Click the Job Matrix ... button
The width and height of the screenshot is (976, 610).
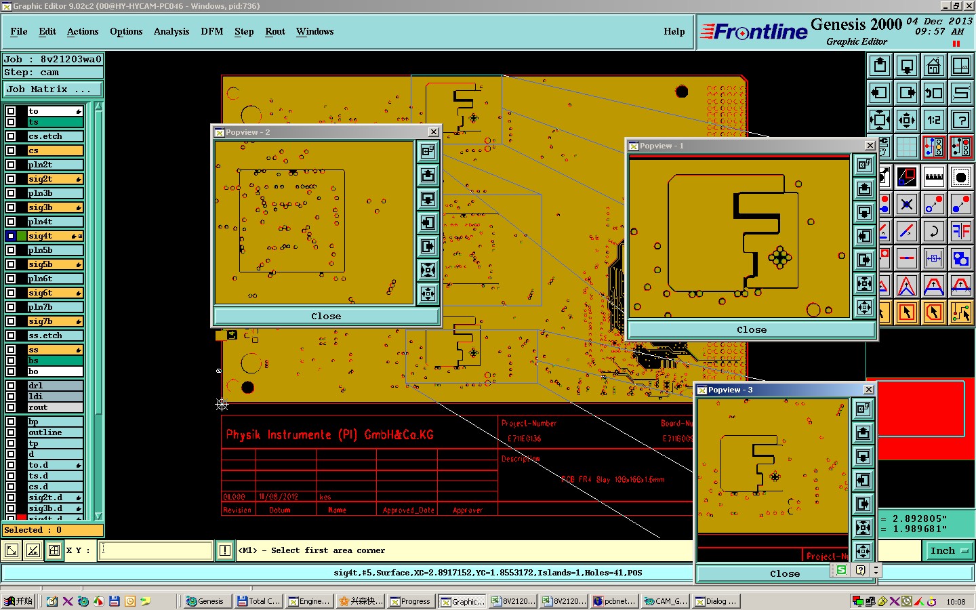53,89
